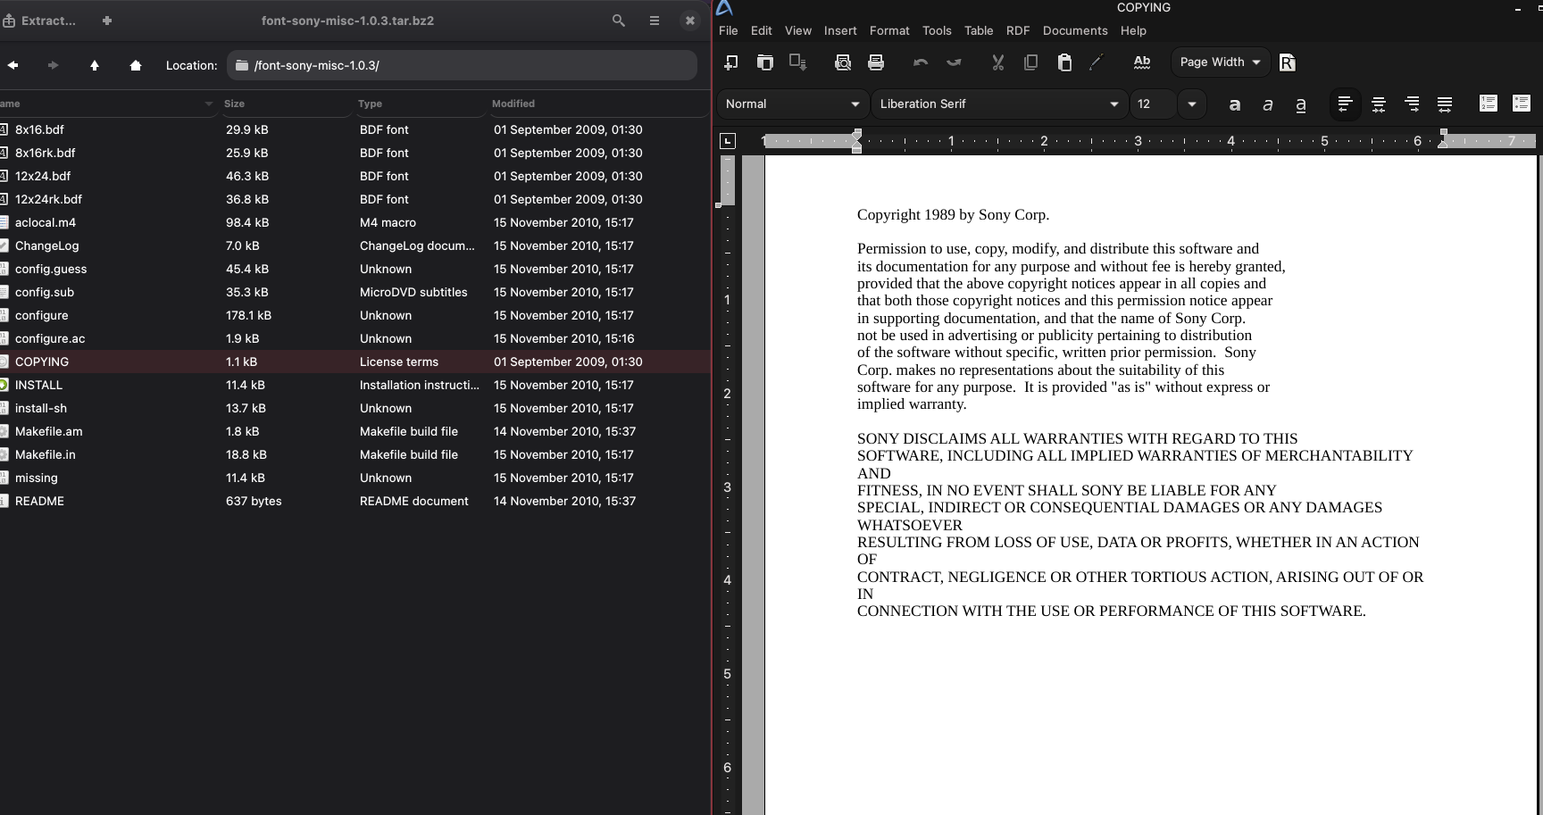This screenshot has width=1543, height=815.
Task: Open the Tools menu
Action: 937,30
